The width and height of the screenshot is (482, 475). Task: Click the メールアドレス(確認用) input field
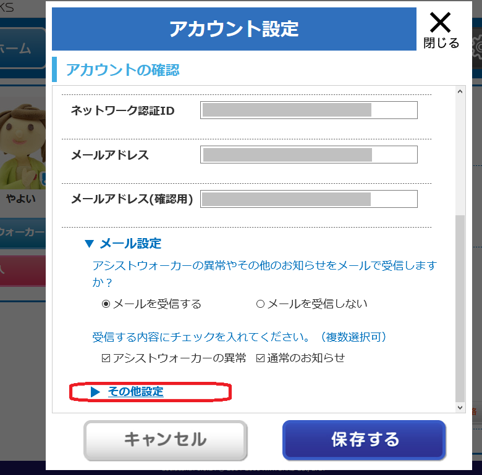308,199
